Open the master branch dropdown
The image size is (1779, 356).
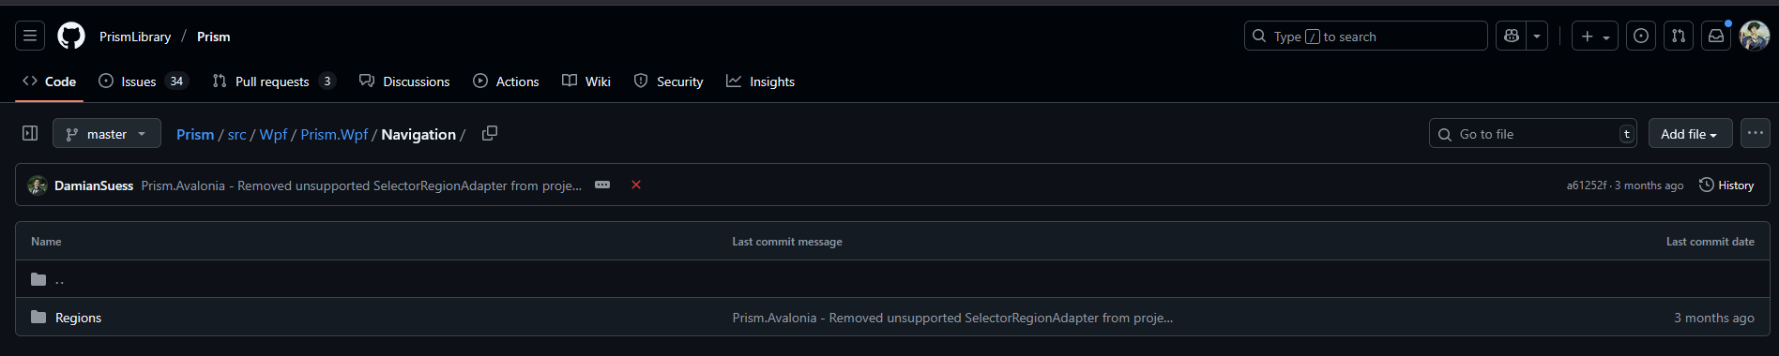point(107,134)
